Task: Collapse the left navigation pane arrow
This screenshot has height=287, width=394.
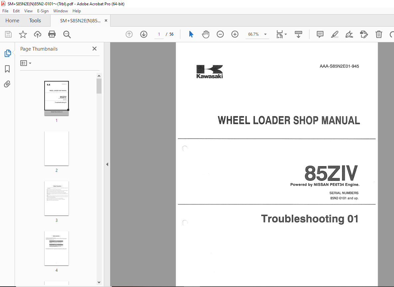Action: (x=107, y=164)
